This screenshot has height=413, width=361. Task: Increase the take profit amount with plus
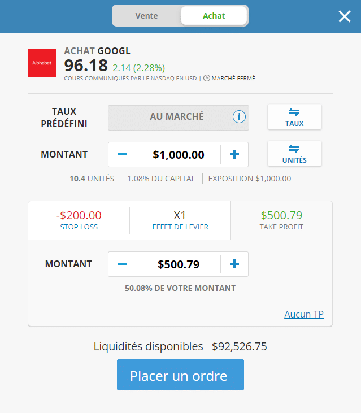[234, 264]
